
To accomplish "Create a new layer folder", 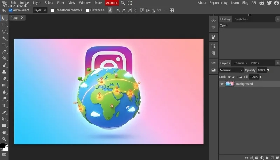I will point(267,158).
